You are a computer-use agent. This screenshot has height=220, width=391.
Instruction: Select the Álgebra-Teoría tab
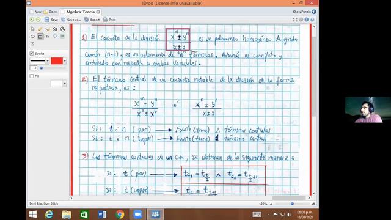[80, 12]
